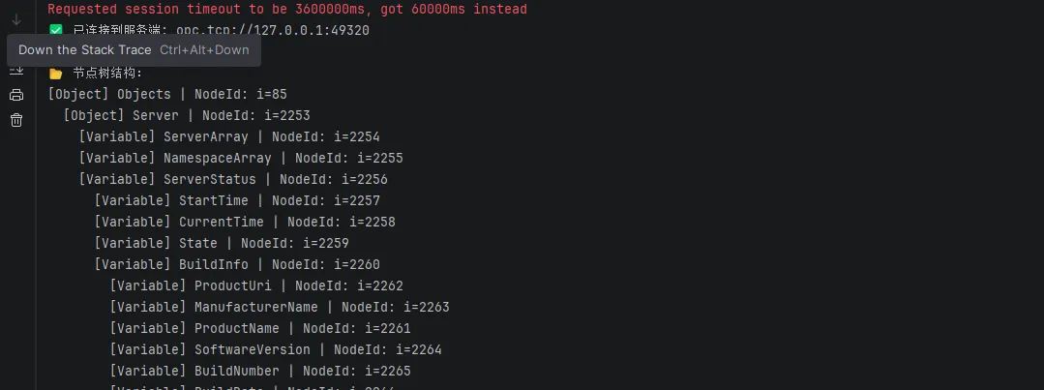Click the Scroll to End icon
This screenshot has height=390, width=1044.
tap(16, 70)
